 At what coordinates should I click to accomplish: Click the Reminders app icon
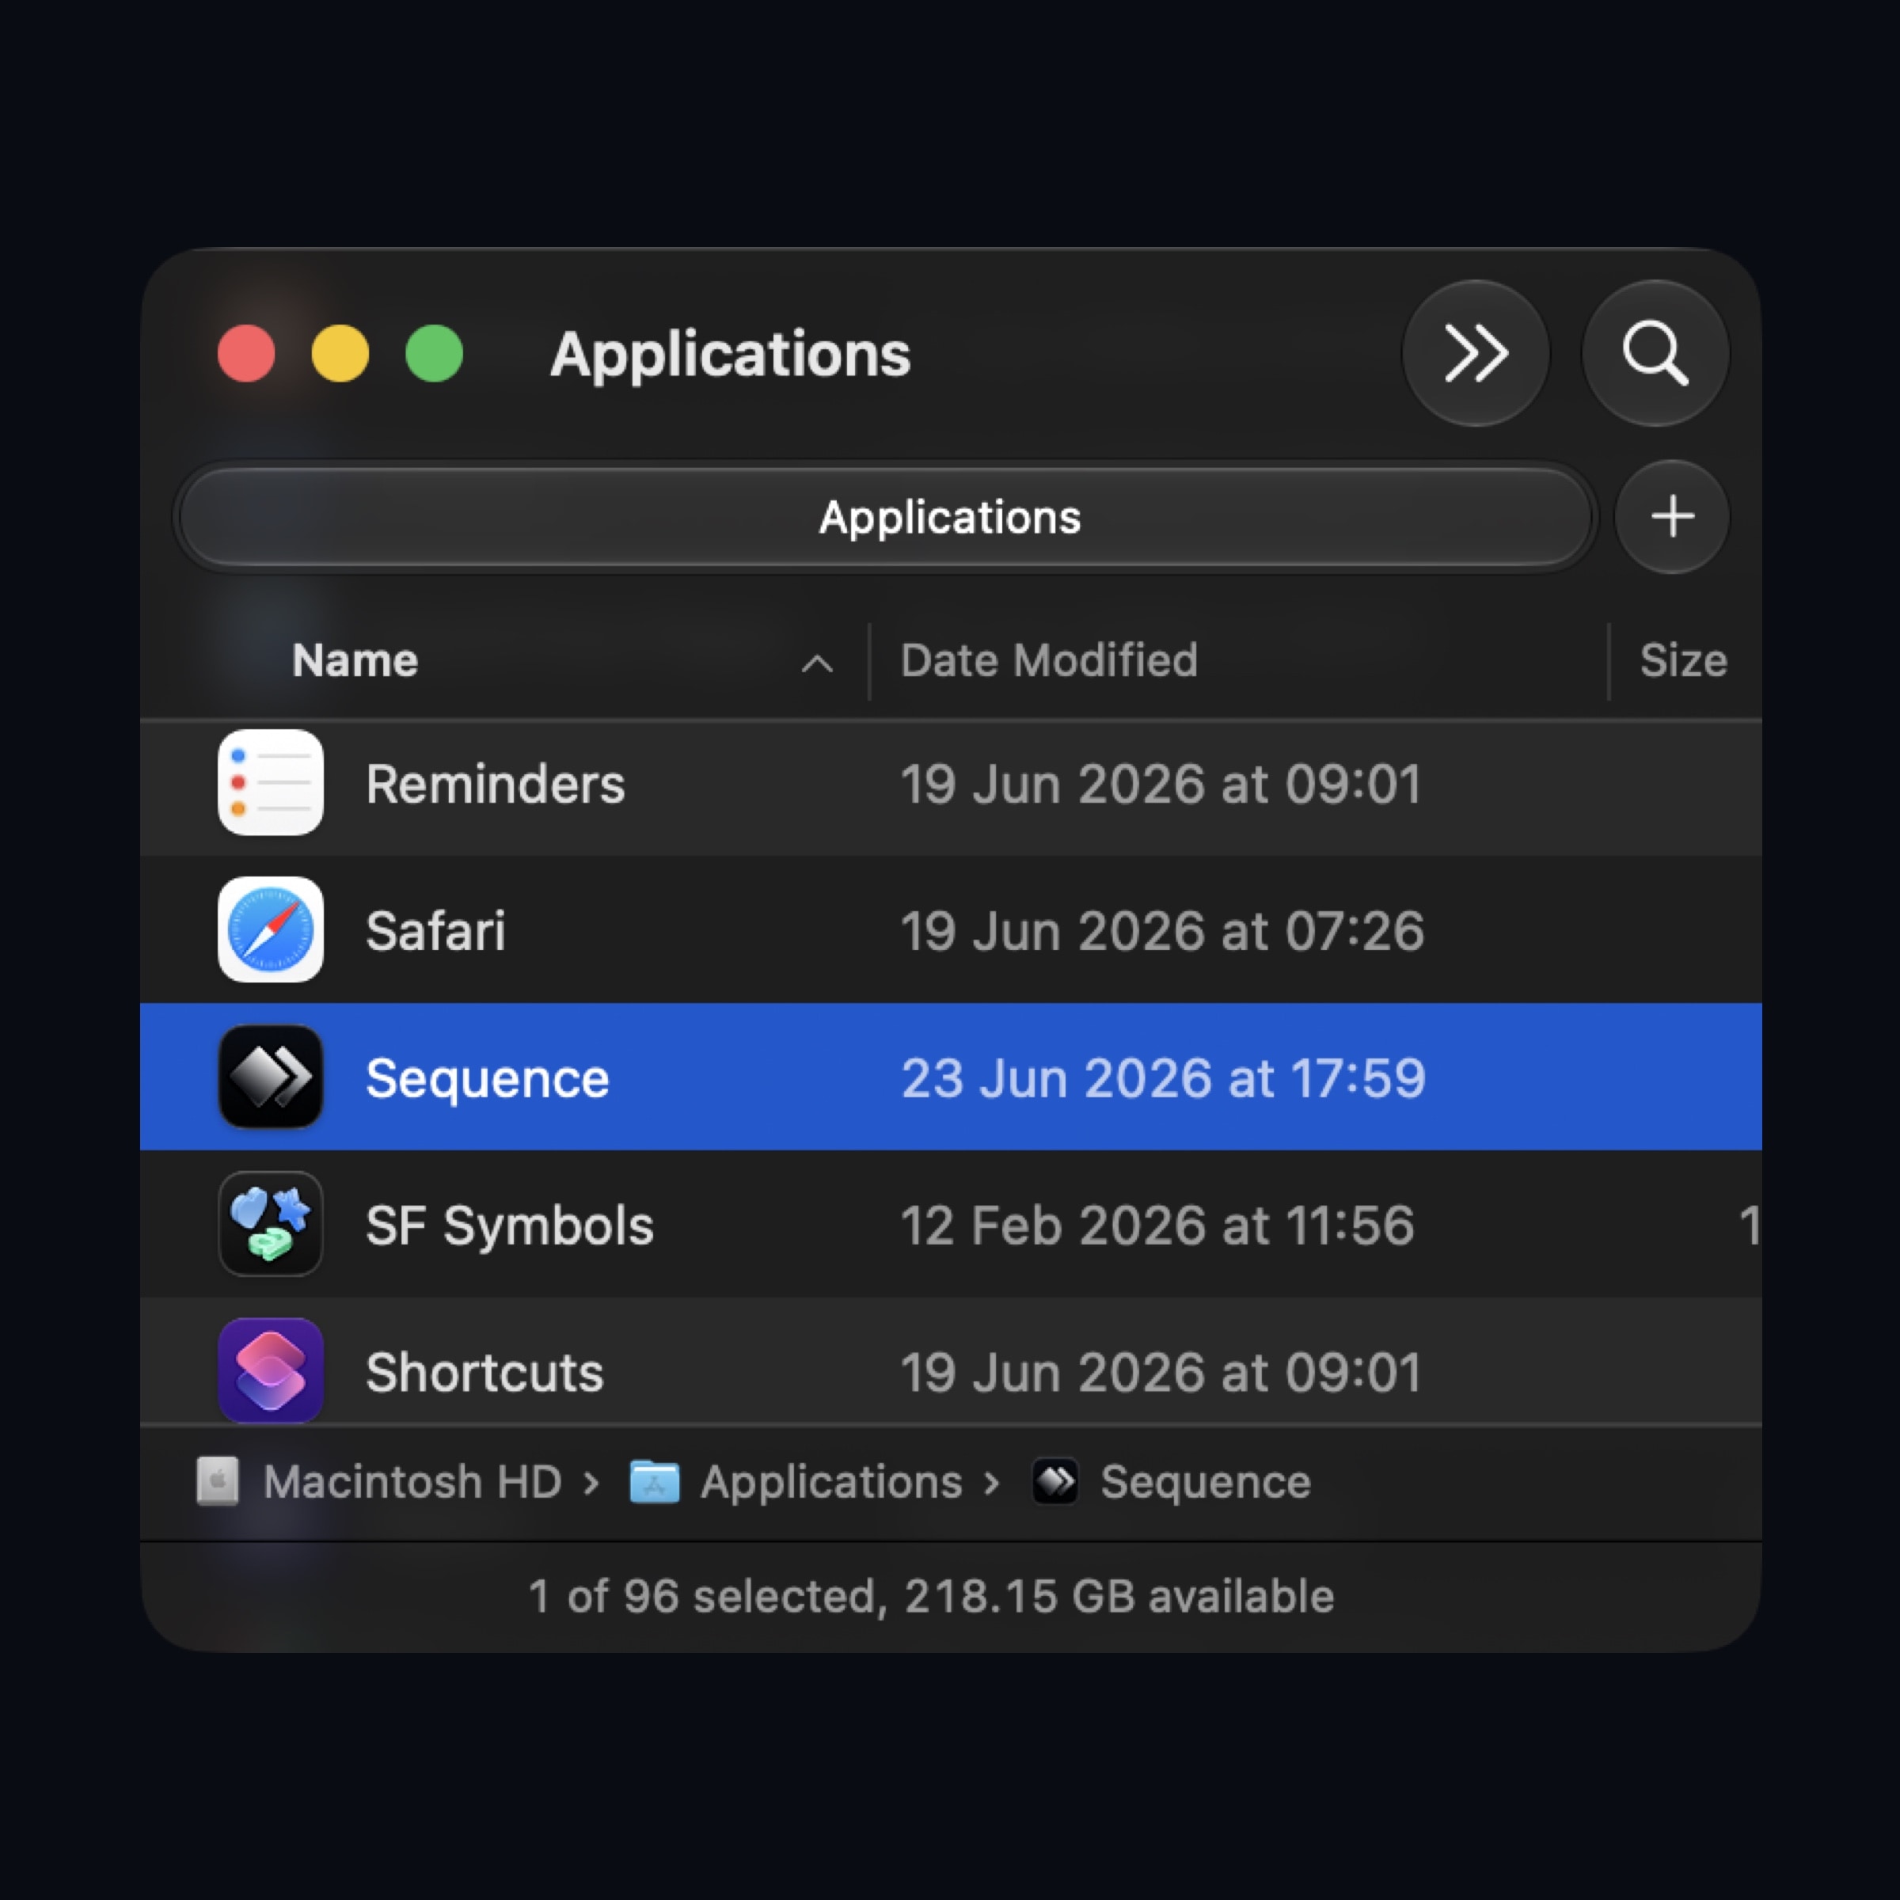pos(271,783)
